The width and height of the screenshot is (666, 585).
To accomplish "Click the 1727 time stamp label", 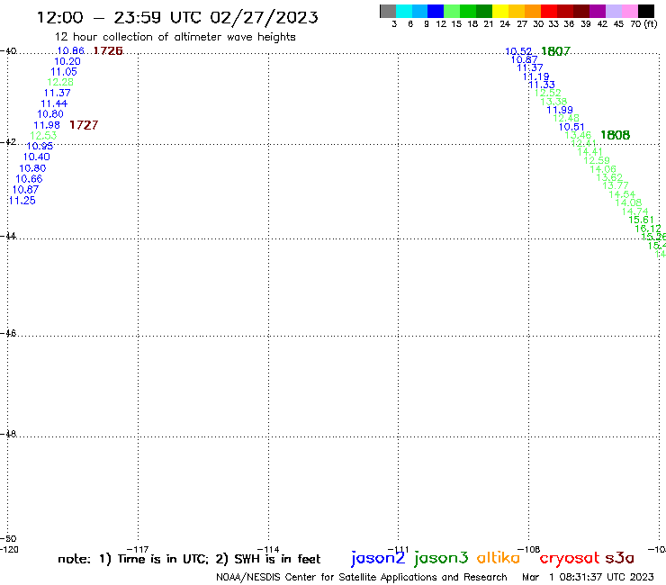I will tap(84, 125).
